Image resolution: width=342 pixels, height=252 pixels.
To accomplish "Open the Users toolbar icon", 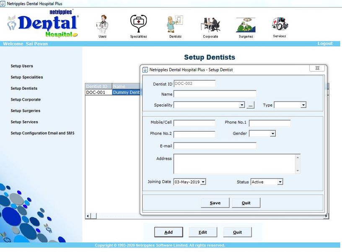I will click(x=102, y=26).
